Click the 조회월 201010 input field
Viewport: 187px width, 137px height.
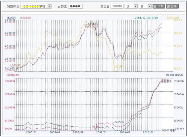pyautogui.click(x=117, y=6)
